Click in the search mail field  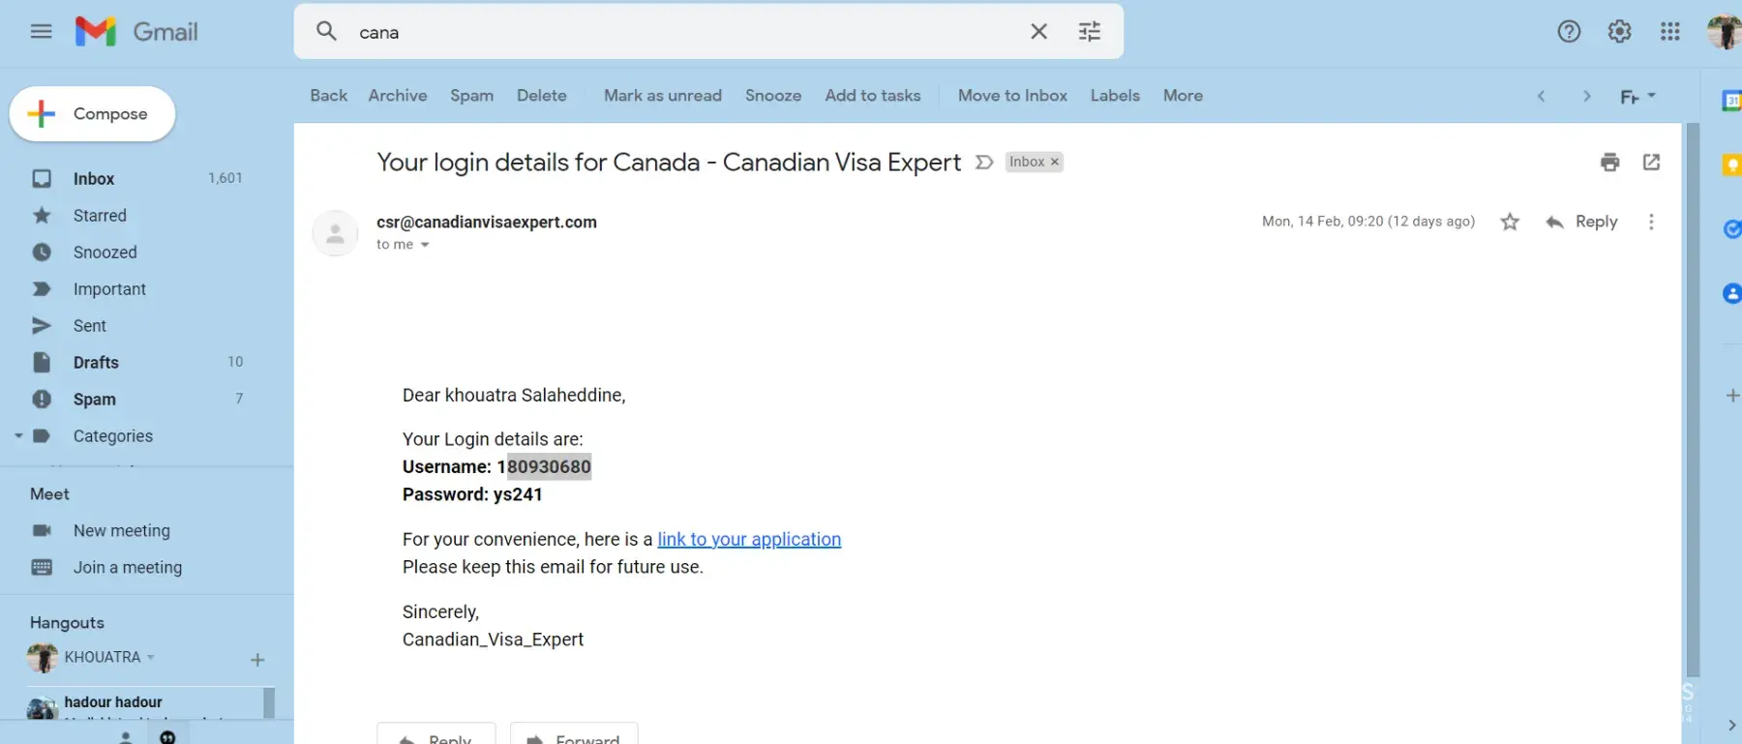click(677, 32)
